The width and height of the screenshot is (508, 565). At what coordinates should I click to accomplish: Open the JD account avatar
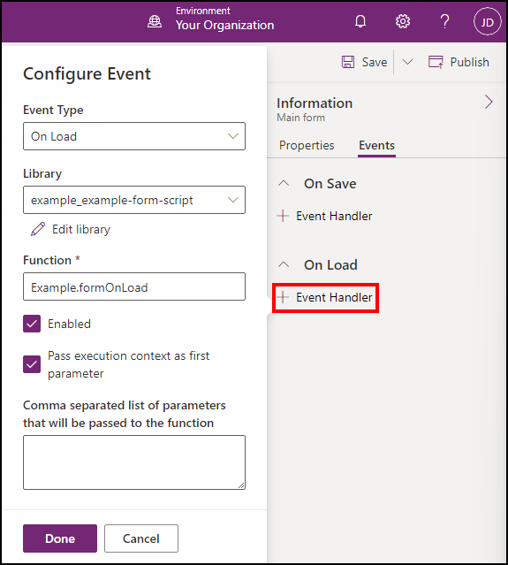click(487, 22)
